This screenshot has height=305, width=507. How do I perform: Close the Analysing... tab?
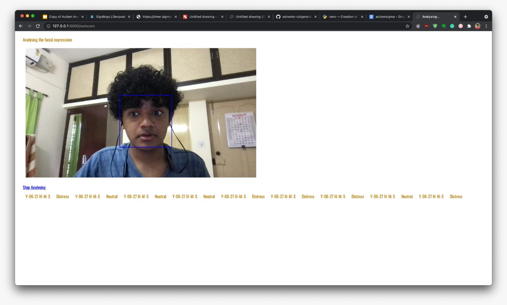(x=455, y=17)
